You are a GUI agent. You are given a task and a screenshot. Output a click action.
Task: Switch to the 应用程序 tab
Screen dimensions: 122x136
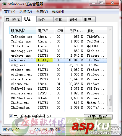[13, 19]
